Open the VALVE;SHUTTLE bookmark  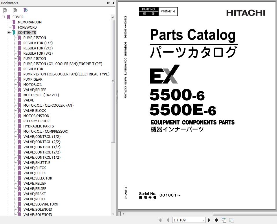pos(37,163)
